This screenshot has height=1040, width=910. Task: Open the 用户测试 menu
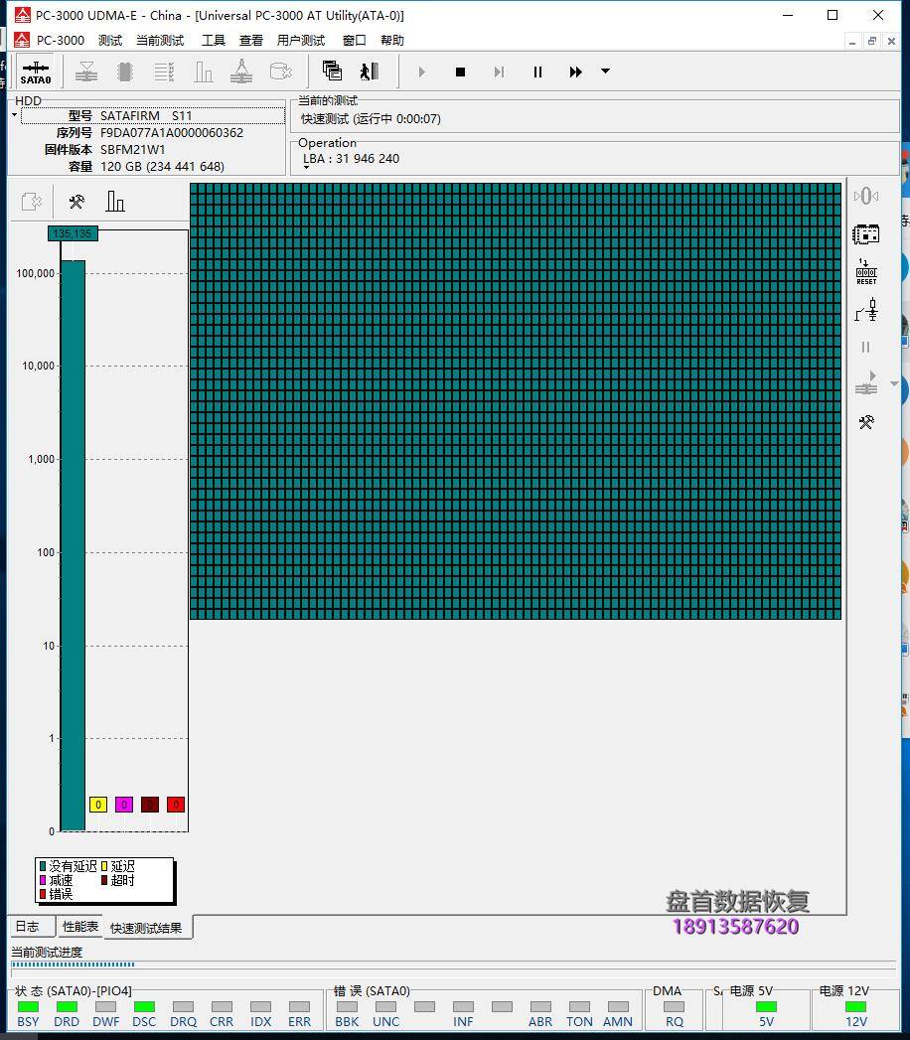coord(301,41)
